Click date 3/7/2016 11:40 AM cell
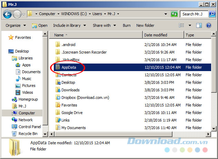The width and height of the screenshot is (218, 159). (x=160, y=128)
